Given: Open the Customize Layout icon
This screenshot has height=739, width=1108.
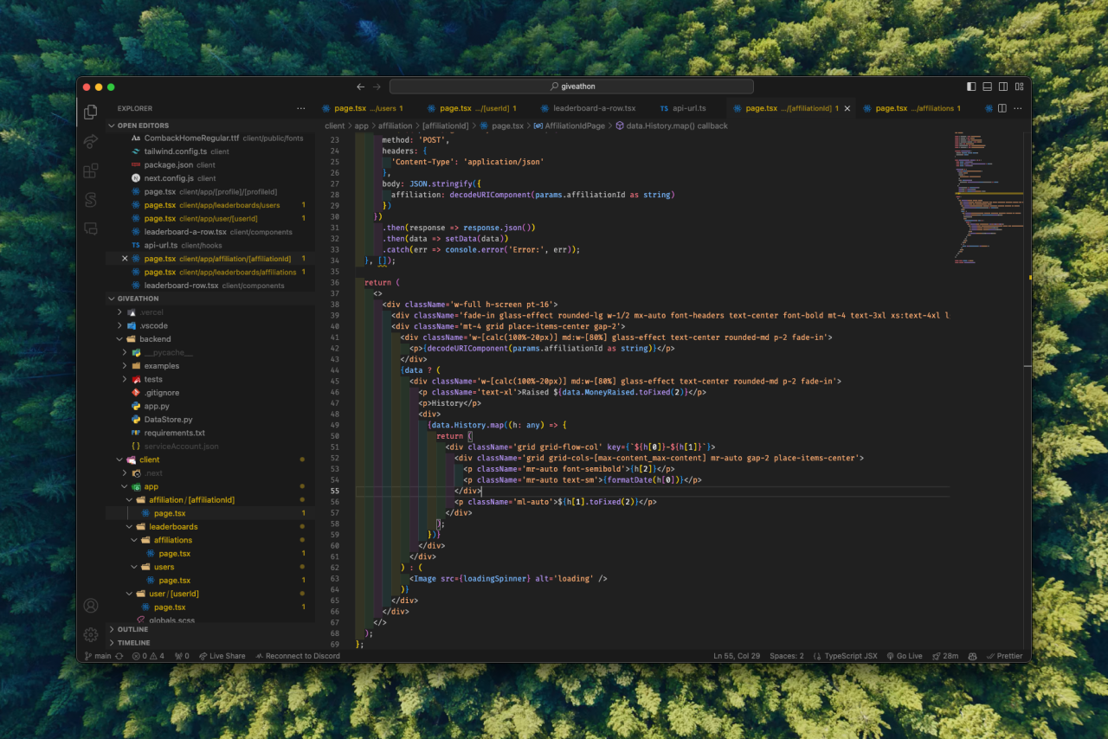Looking at the screenshot, I should pos(1019,87).
